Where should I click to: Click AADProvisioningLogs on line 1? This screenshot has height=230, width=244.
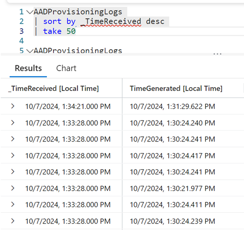point(78,12)
